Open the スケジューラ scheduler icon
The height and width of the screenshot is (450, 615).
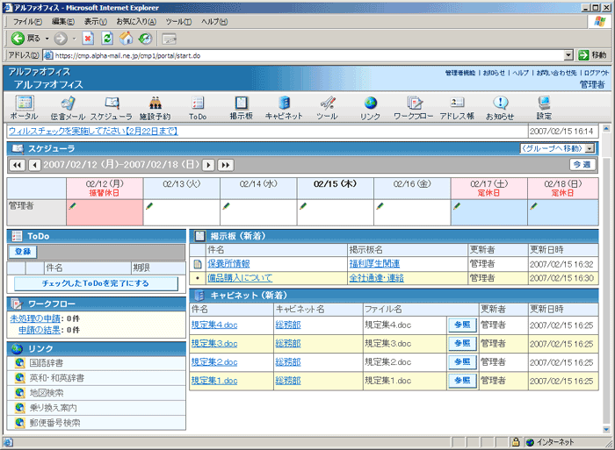pyautogui.click(x=112, y=108)
